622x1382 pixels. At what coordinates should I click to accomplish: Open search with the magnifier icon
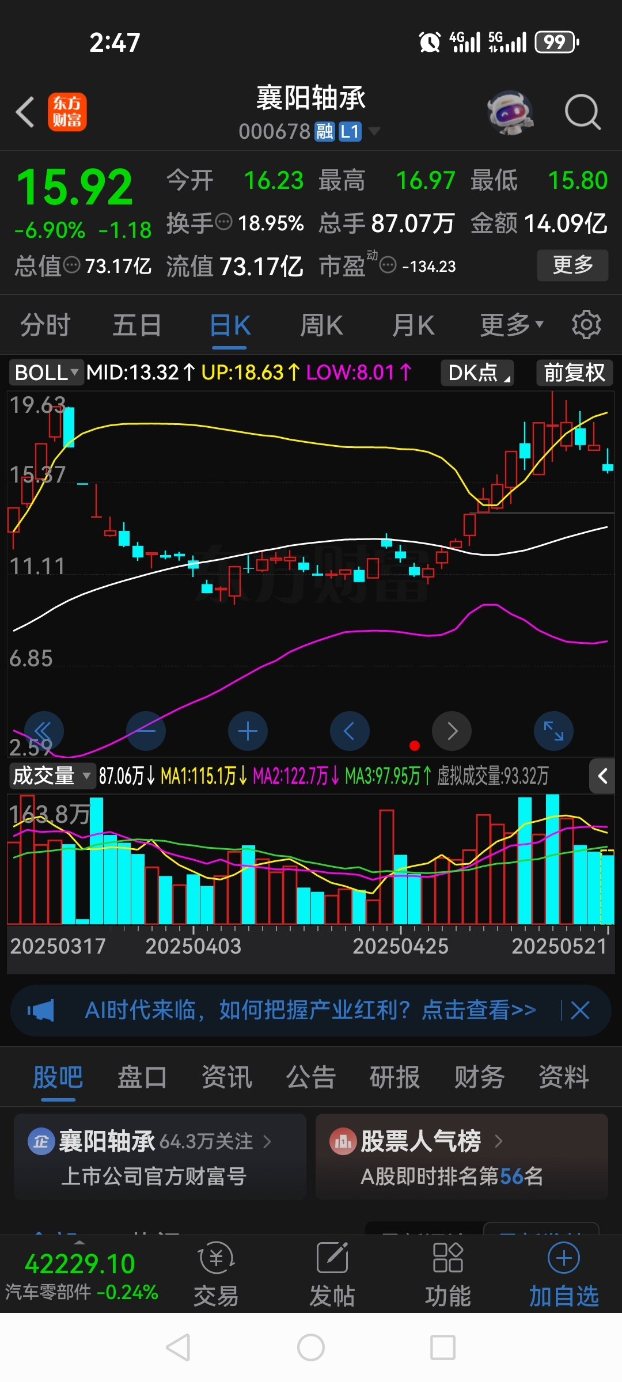[583, 112]
